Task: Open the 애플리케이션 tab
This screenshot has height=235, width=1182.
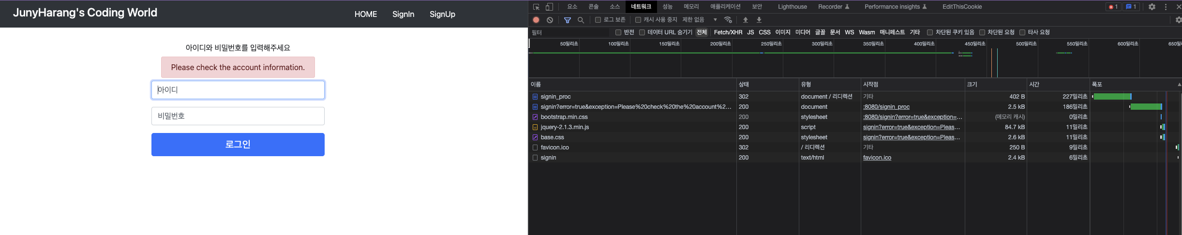Action: 725,7
